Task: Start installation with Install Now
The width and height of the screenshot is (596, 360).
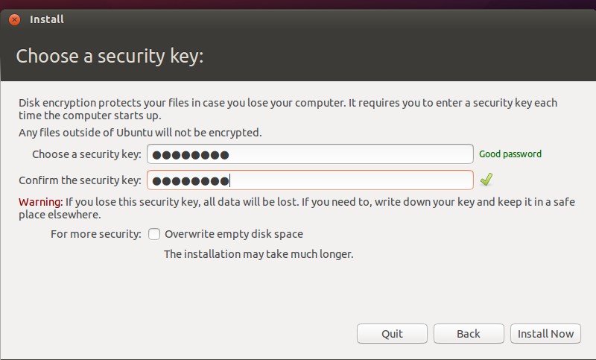Action: tap(545, 333)
